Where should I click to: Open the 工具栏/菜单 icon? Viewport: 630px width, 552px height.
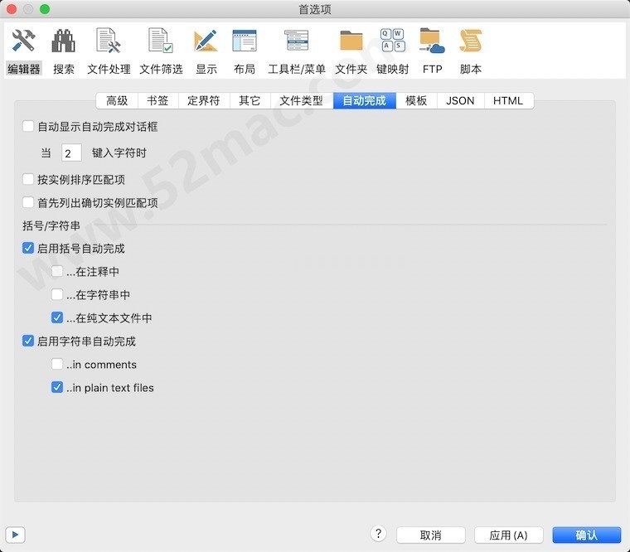[x=297, y=51]
